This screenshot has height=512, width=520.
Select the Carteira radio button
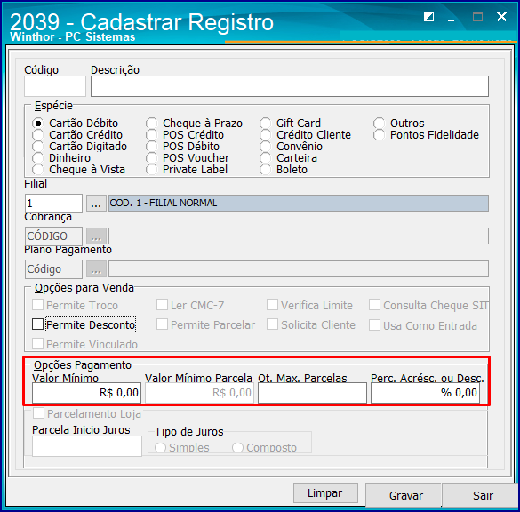tap(265, 158)
